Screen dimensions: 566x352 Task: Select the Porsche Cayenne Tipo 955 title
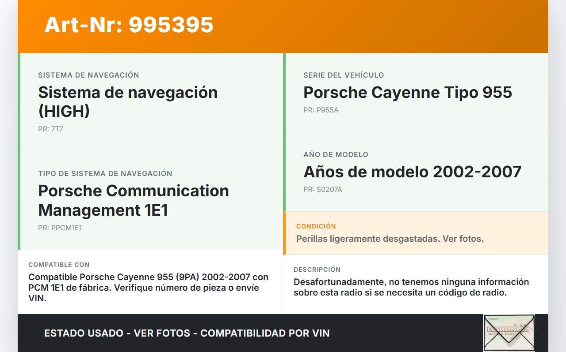coord(407,92)
